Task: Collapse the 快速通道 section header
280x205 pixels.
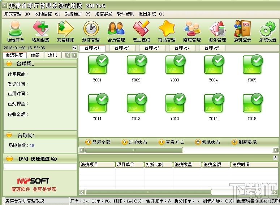Action: 40,159
